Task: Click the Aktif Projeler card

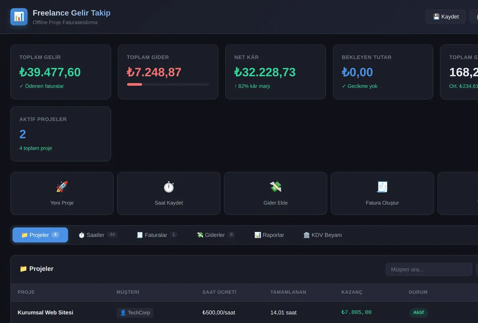Action: [x=61, y=134]
